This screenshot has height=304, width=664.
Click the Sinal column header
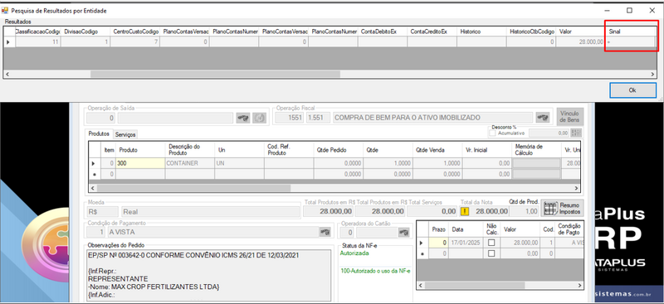[x=630, y=31]
